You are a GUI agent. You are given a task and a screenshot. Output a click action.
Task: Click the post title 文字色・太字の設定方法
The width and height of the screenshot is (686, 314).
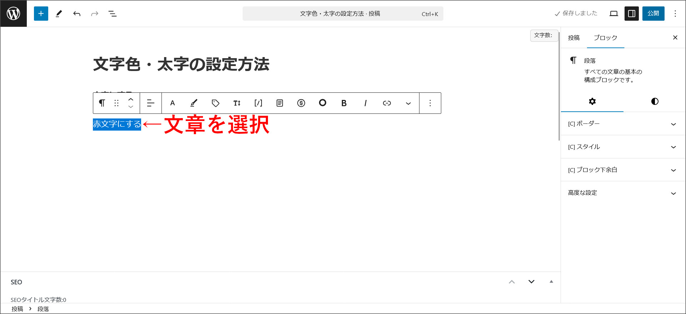pyautogui.click(x=181, y=65)
